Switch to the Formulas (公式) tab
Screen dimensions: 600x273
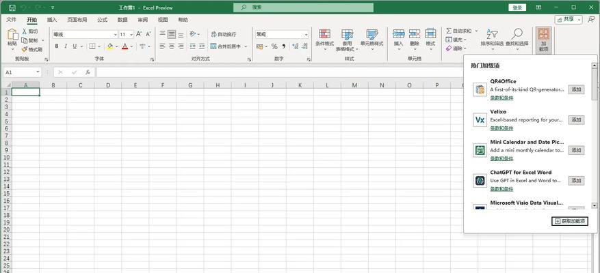pos(102,20)
